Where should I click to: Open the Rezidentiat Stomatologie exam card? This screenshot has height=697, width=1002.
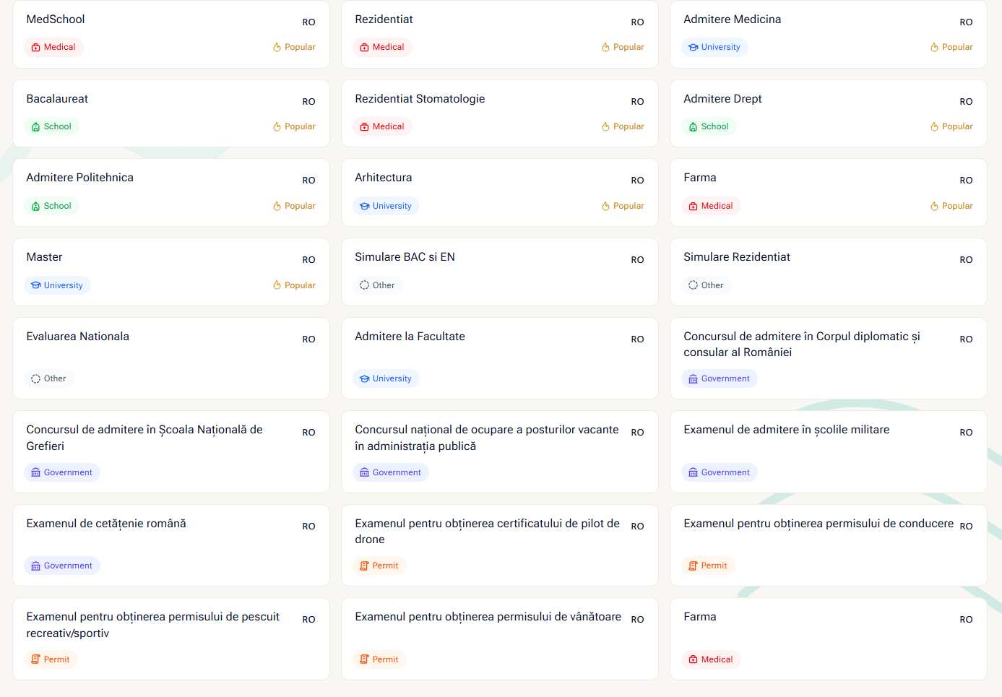[x=420, y=99]
